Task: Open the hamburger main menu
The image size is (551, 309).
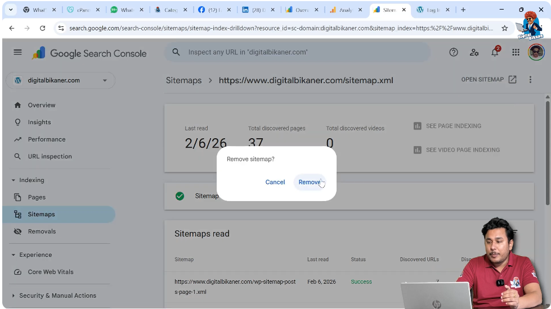Action: [x=17, y=52]
